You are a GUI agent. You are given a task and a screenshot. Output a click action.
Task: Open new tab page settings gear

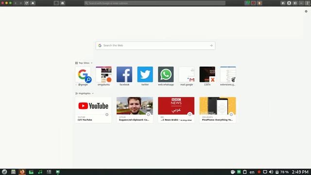306,11
